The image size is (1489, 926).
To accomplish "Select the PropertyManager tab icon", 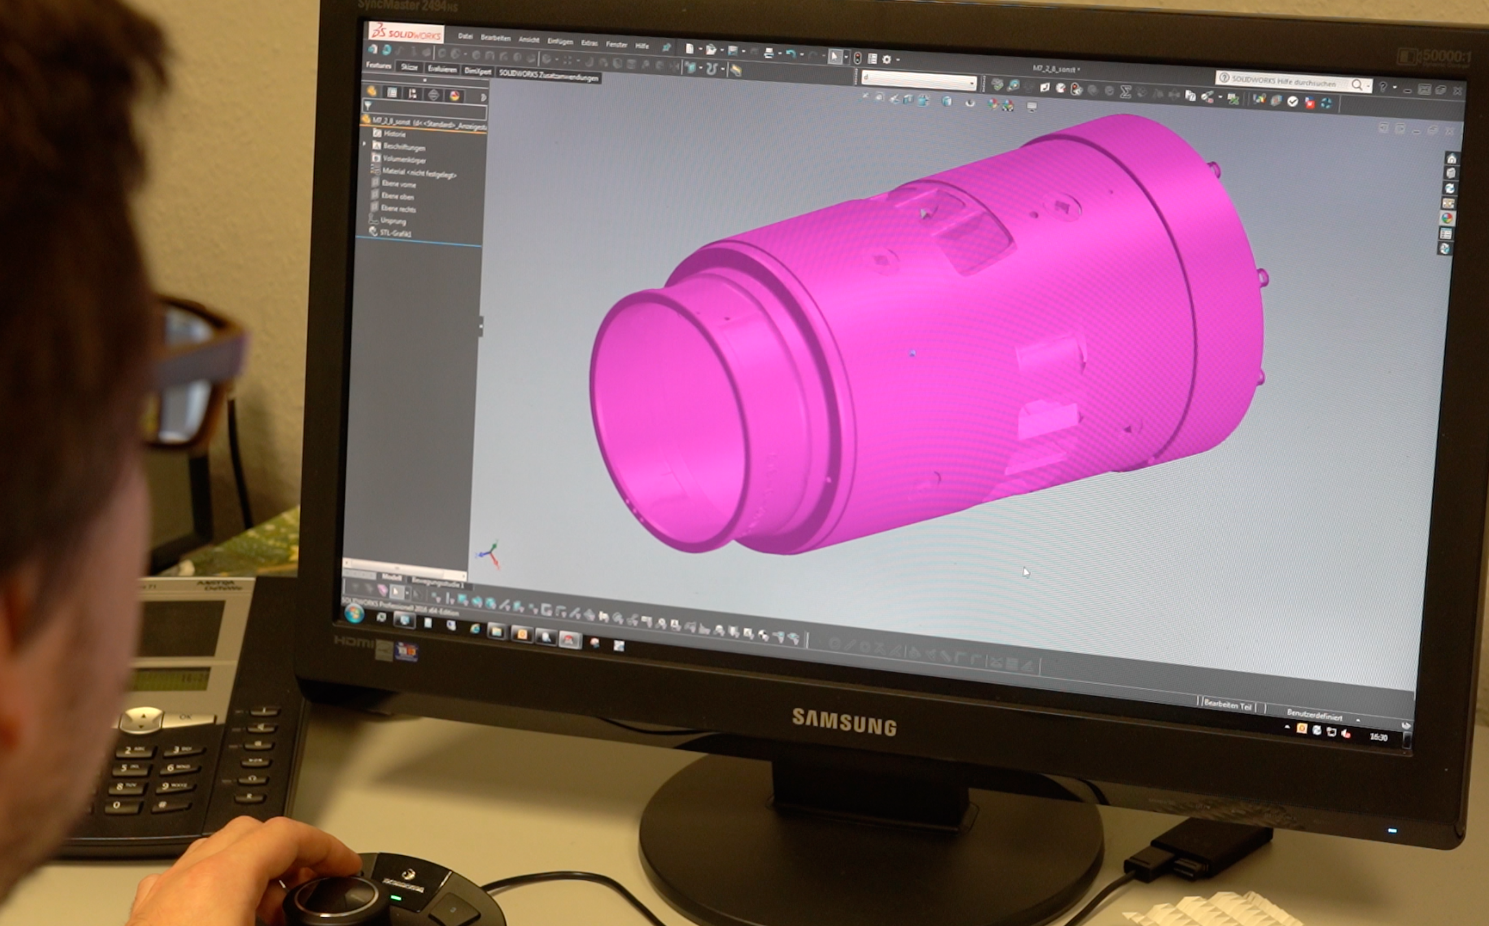I will pos(392,92).
